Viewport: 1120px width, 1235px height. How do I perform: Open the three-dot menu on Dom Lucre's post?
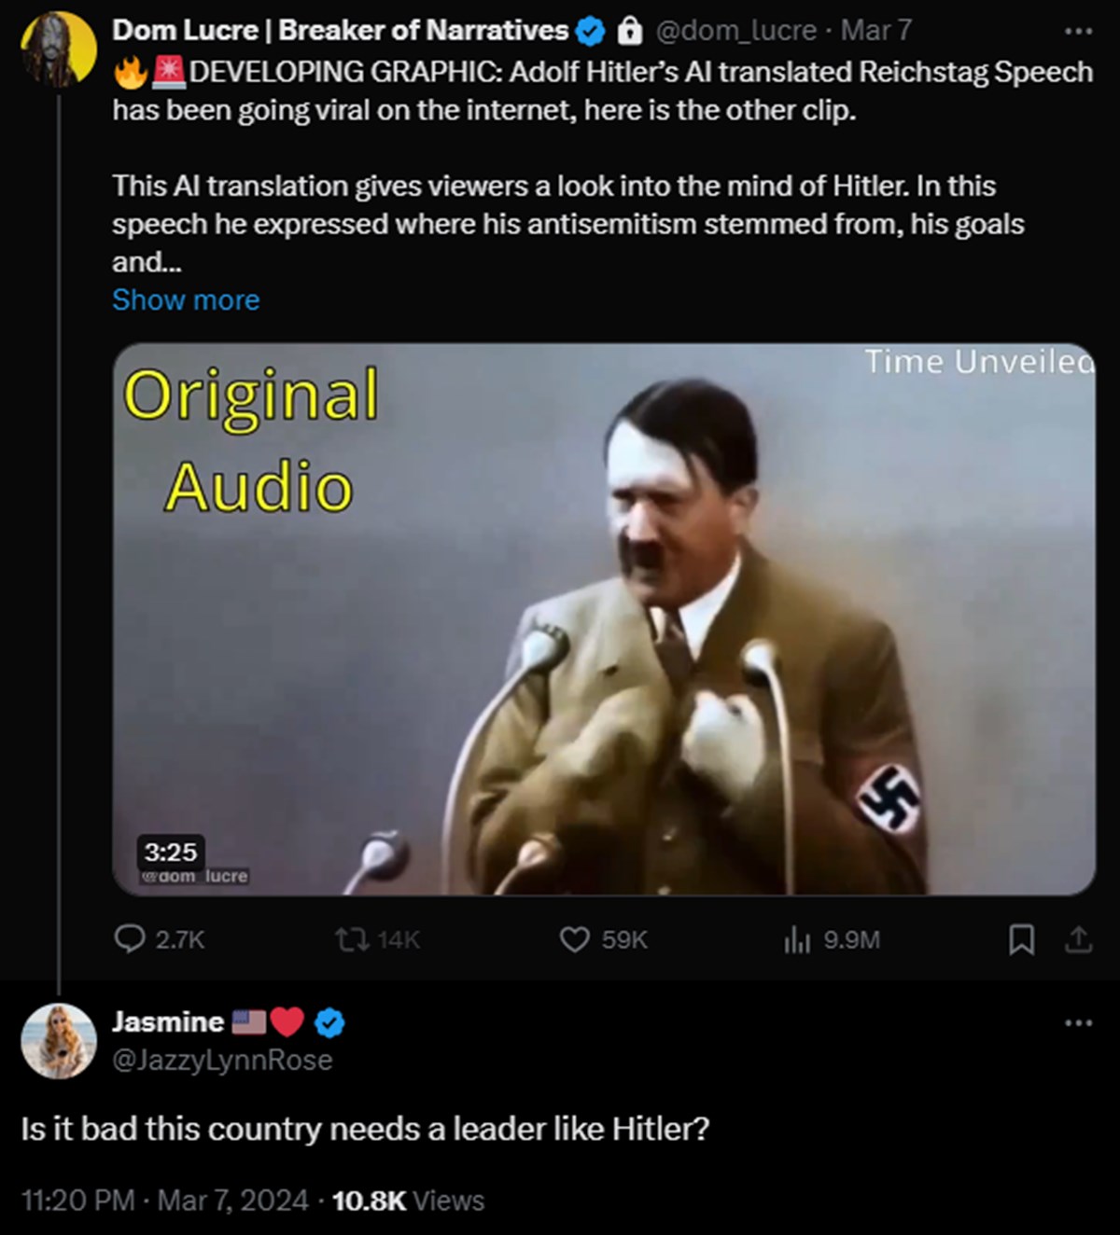1078,32
